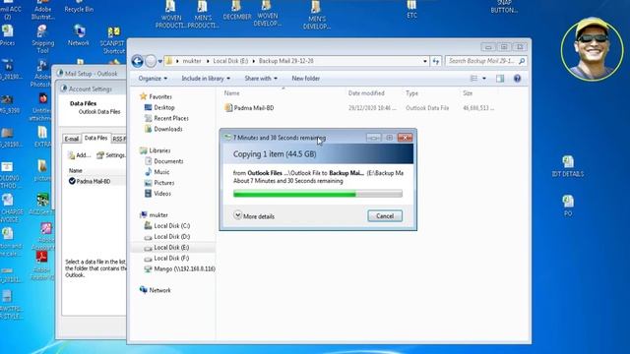Click the mukter breadcrumb in address bar
Viewport: 630px width, 354px height.
coord(192,61)
